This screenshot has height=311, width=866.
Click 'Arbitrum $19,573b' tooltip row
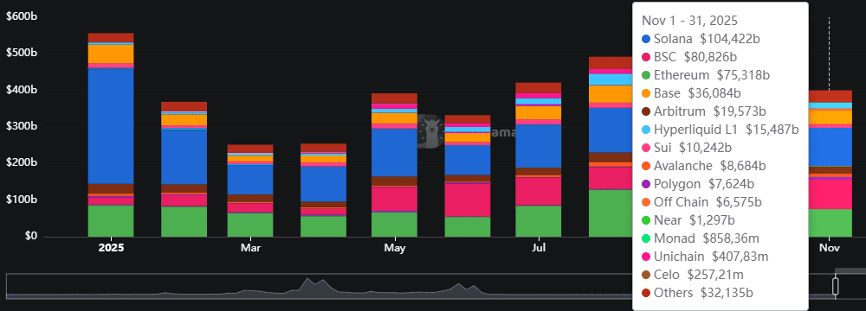click(703, 111)
